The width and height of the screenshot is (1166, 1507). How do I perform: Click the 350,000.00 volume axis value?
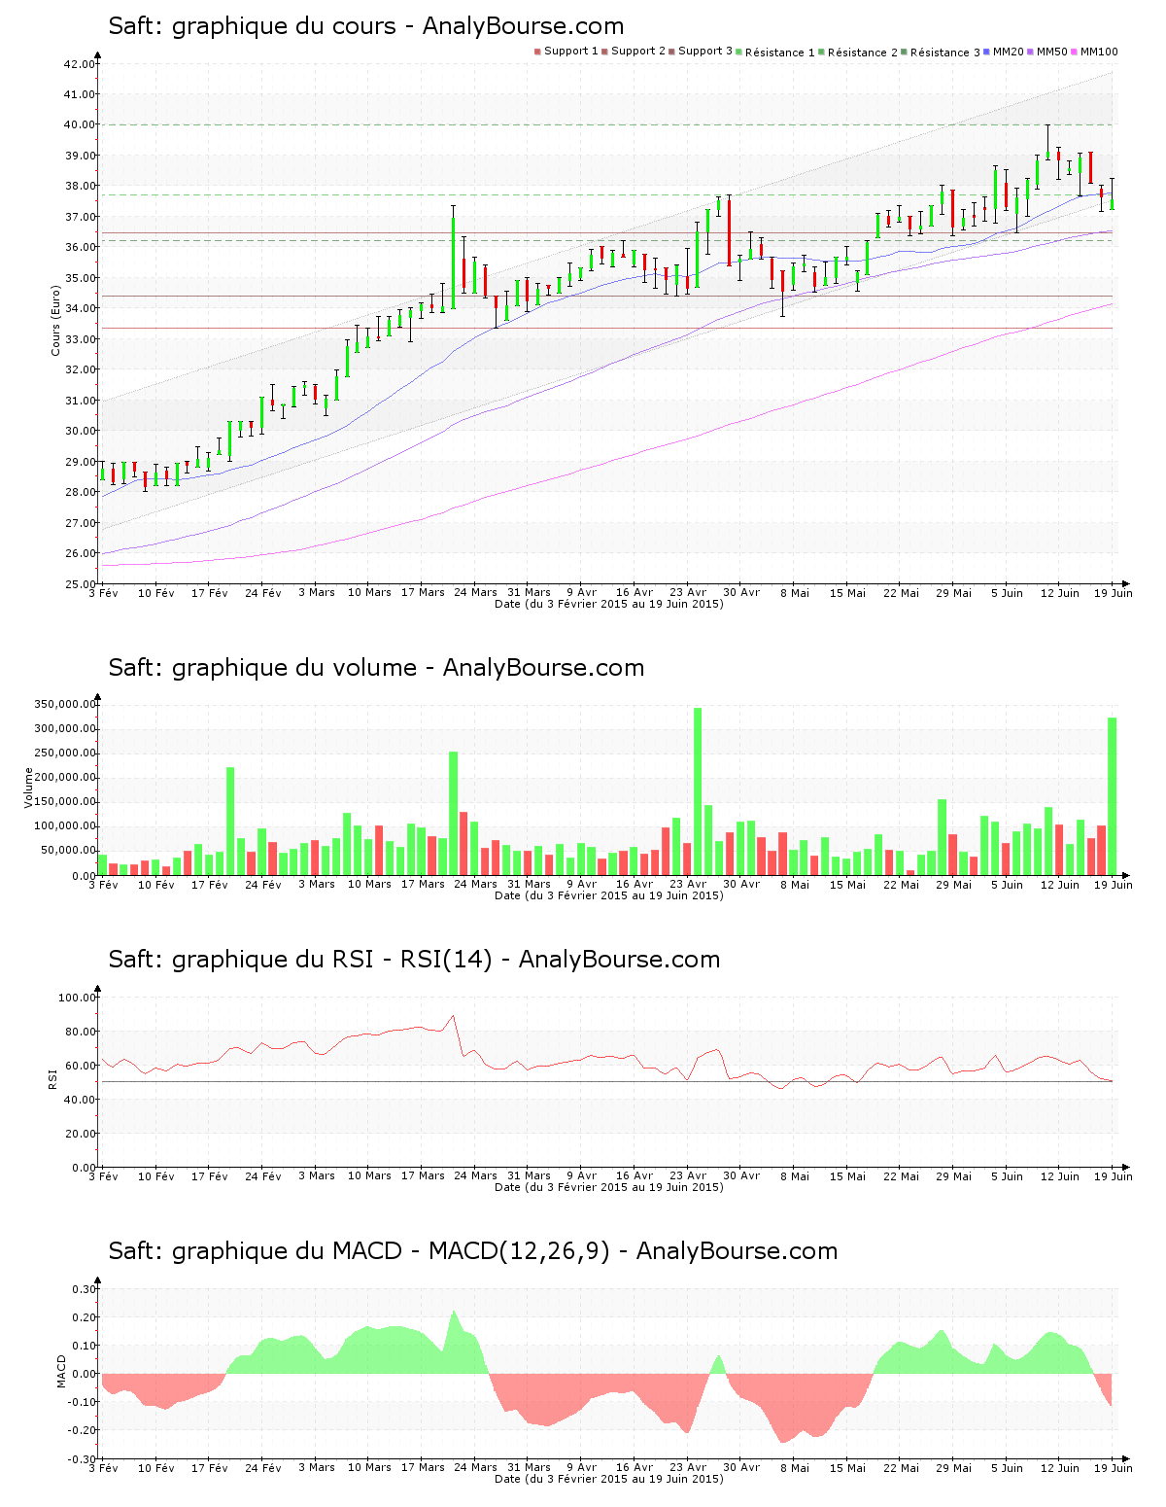[x=64, y=704]
